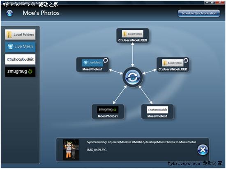Pick photobucket provider in left panel
226x169 pixels.
pyautogui.click(x=20, y=59)
